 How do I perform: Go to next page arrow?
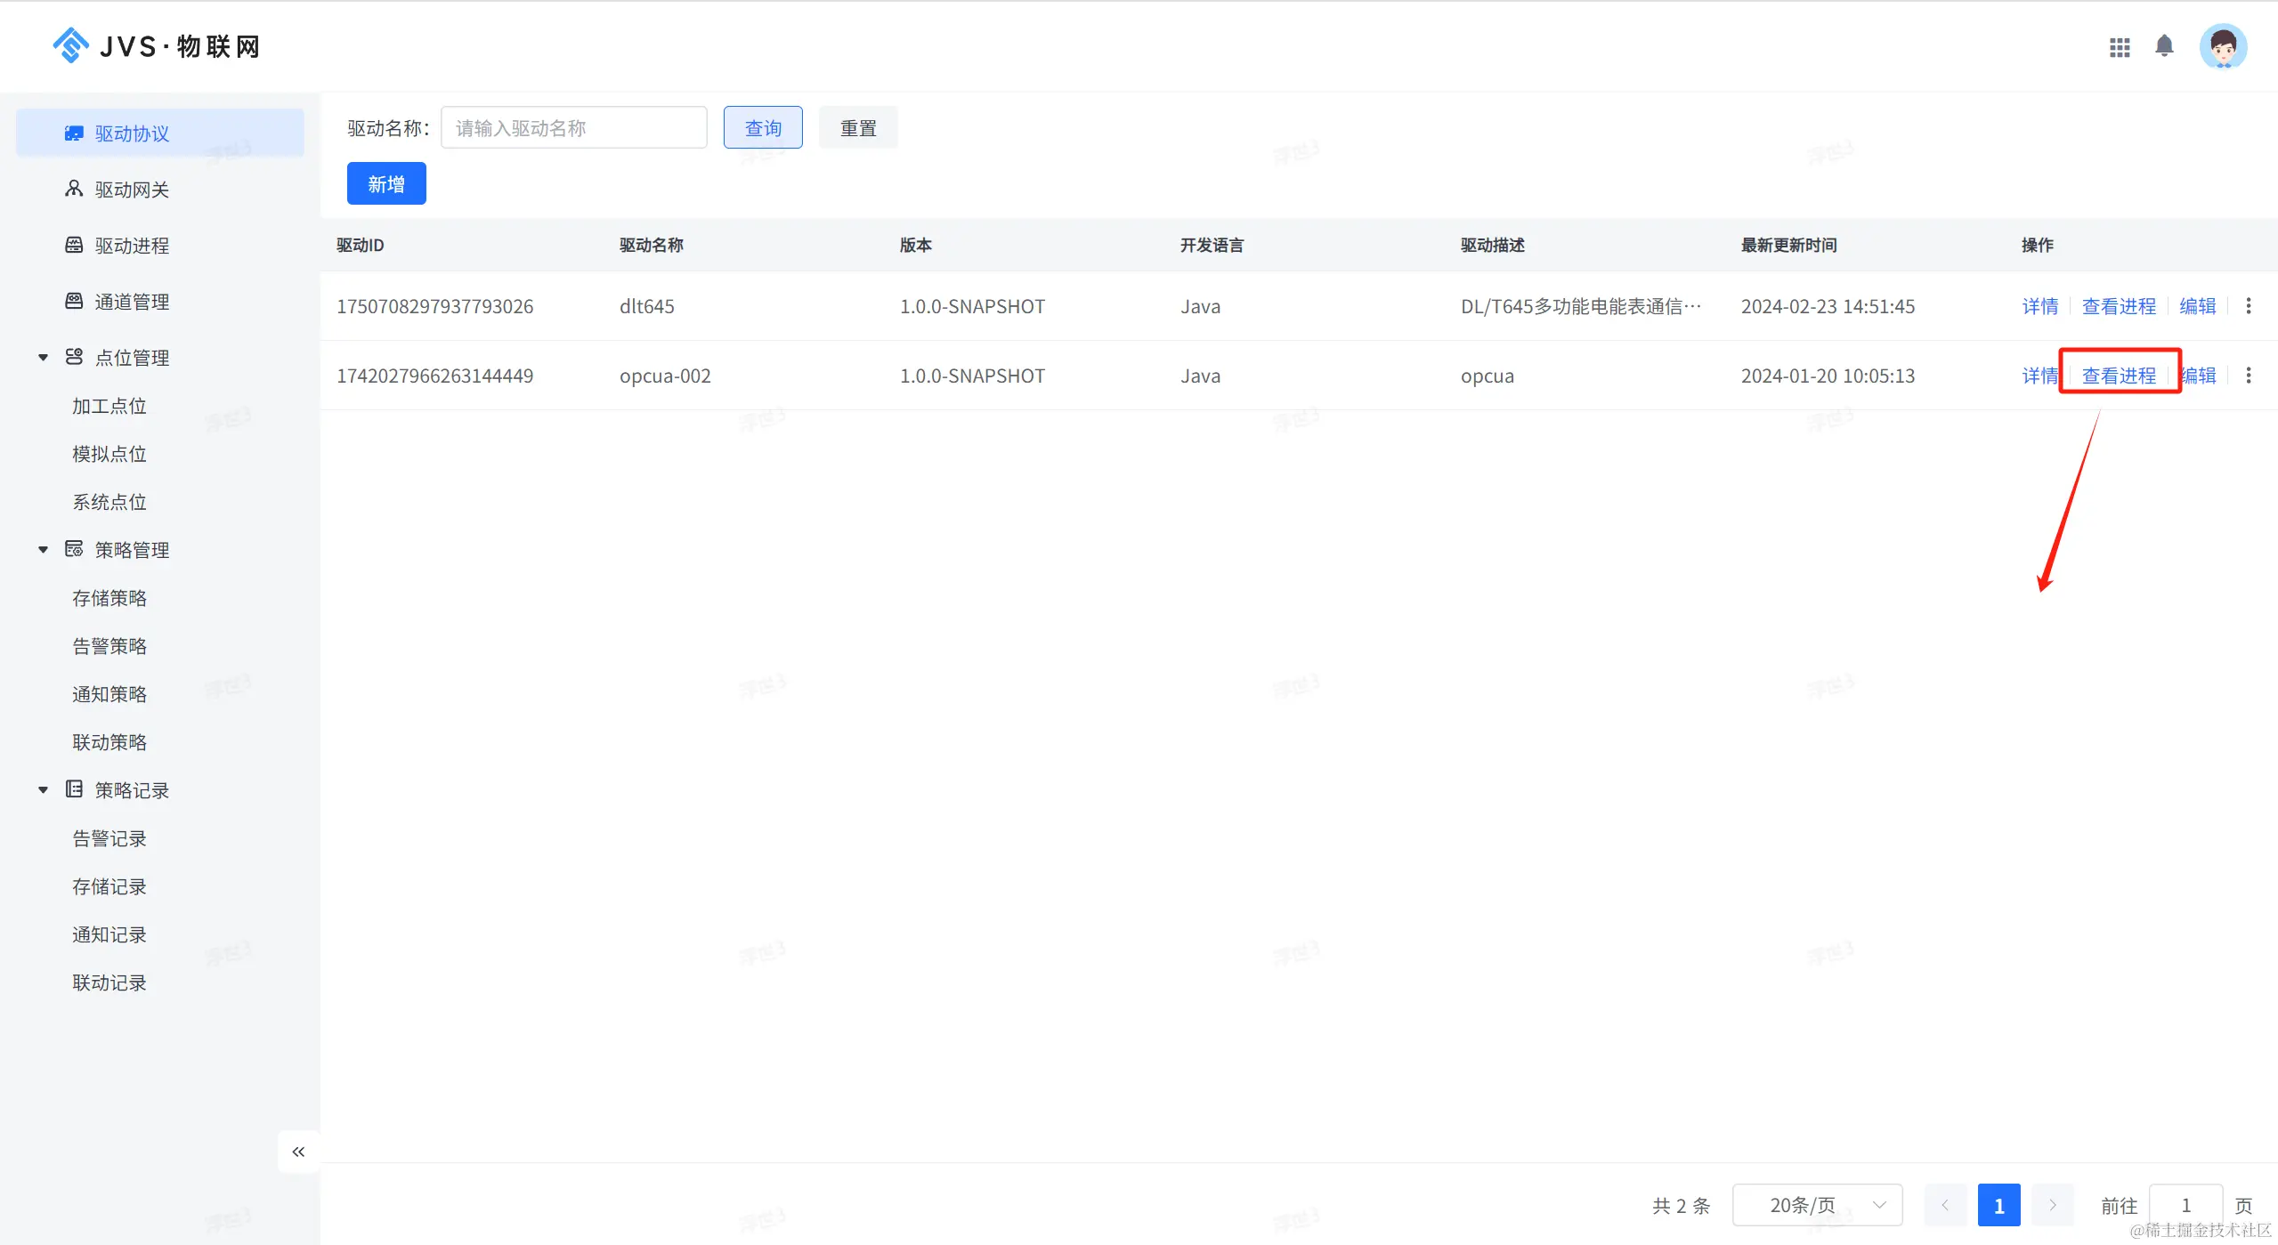[x=2053, y=1205]
